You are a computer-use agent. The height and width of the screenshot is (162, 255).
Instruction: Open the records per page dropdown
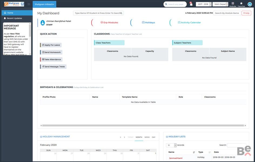point(171,145)
